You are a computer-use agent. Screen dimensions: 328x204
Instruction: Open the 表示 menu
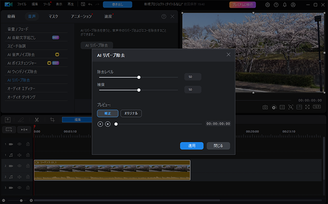click(x=59, y=4)
